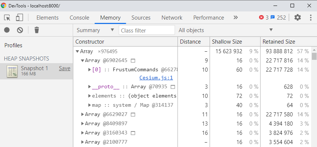Start recording with the record circle icon
Image resolution: width=317 pixels, height=147 pixels.
point(7,30)
